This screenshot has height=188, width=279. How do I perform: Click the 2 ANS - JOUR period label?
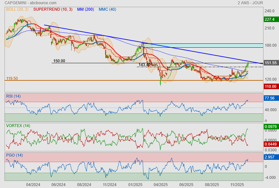click(x=250, y=3)
